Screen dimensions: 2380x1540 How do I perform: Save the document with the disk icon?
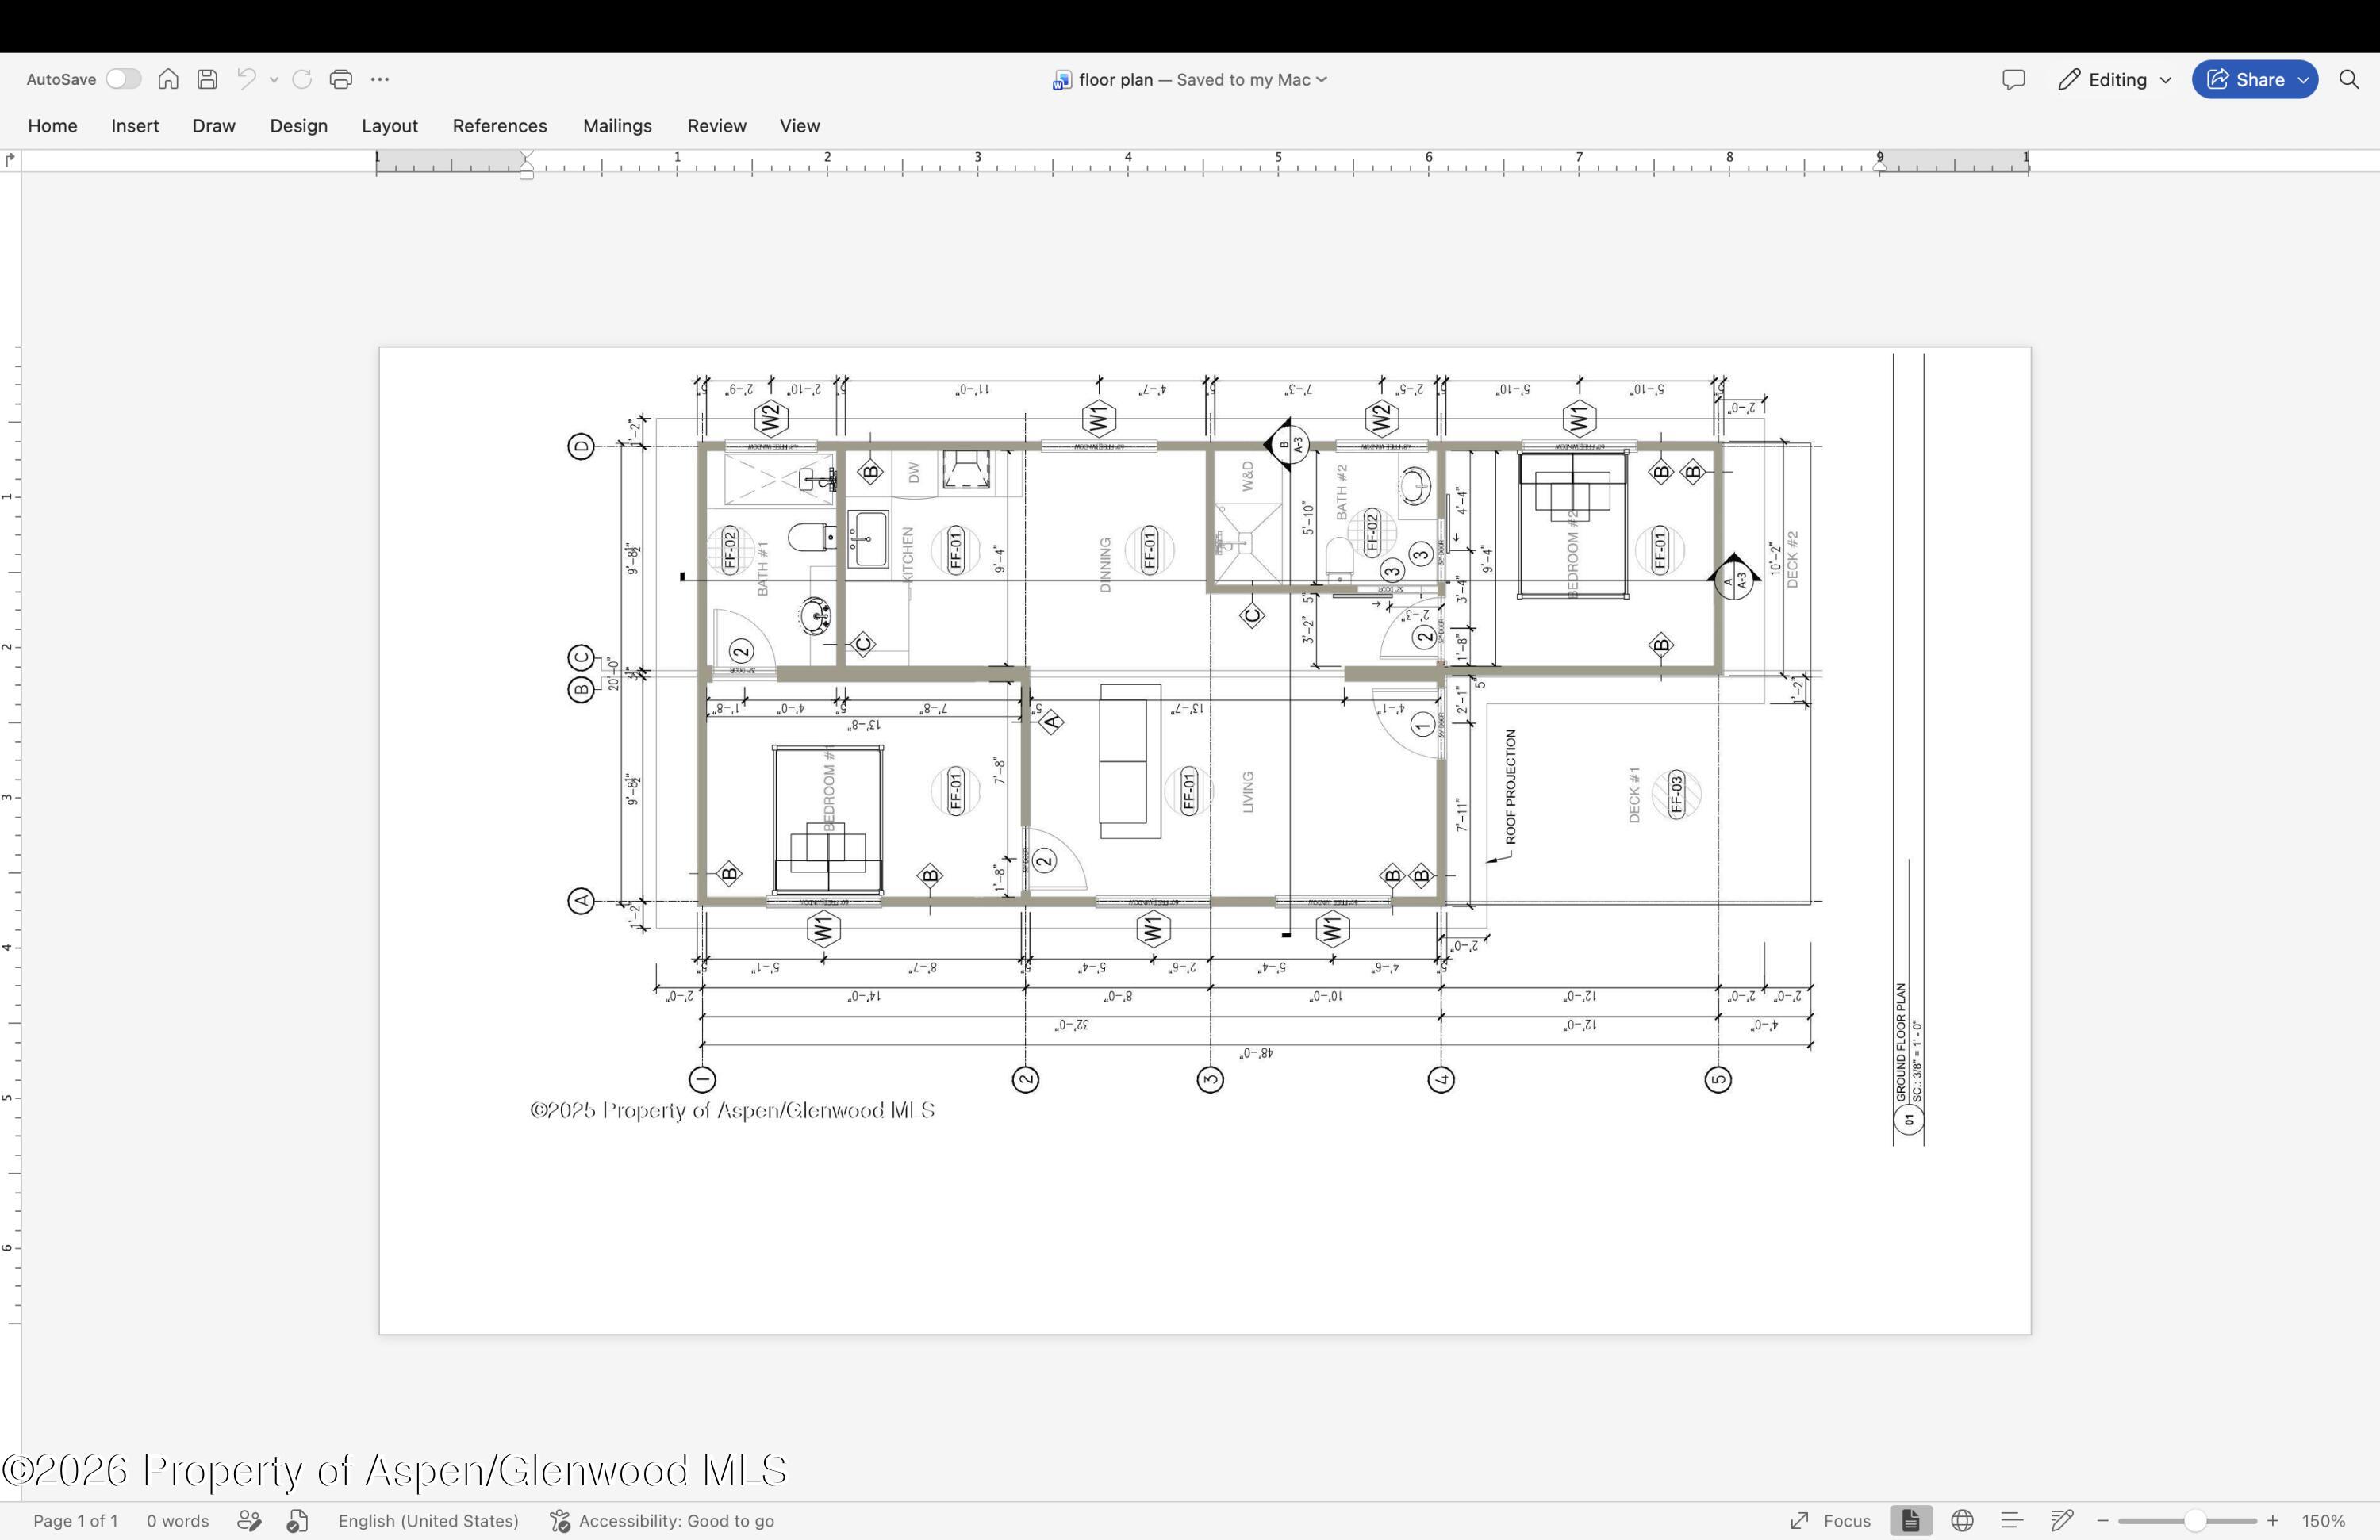207,79
